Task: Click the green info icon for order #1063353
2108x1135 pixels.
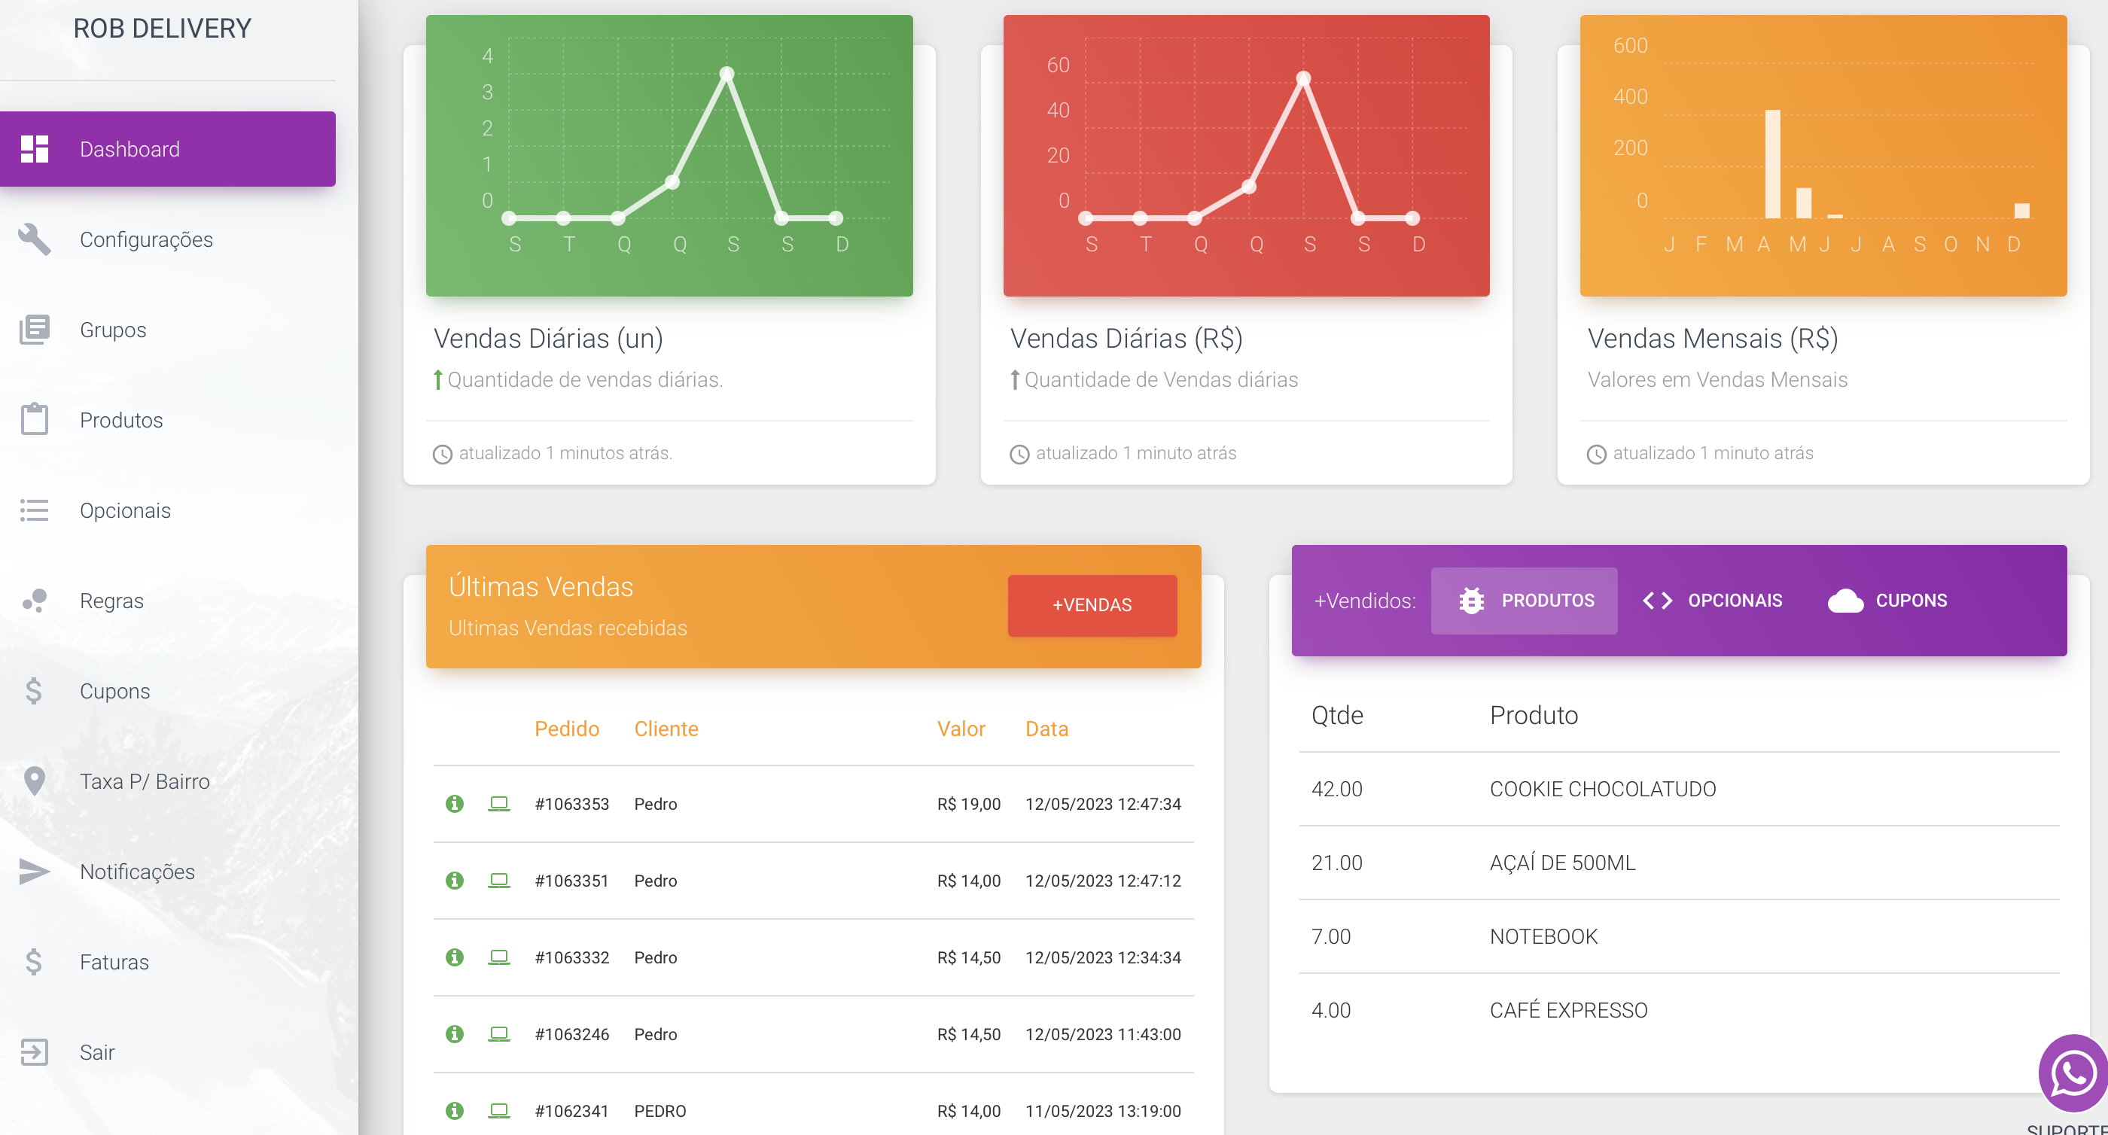Action: pyautogui.click(x=454, y=804)
